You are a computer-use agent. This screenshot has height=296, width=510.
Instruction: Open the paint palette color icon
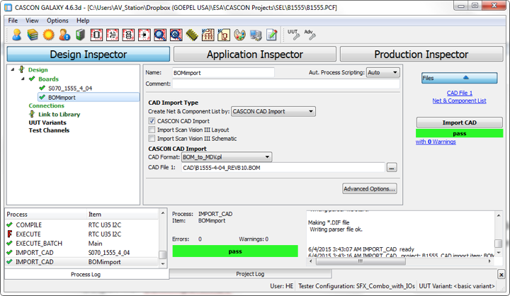point(239,35)
